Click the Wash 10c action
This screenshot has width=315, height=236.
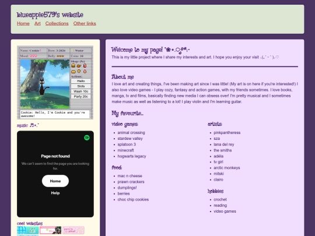[80, 91]
